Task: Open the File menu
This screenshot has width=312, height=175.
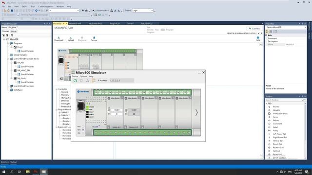Action: click(x=3, y=6)
